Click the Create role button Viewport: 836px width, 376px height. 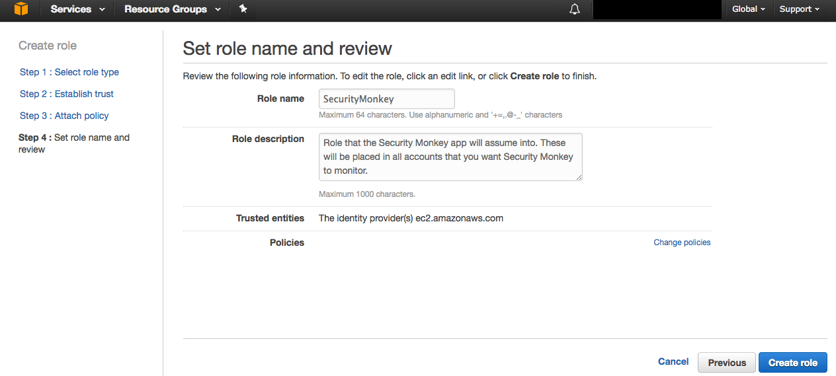click(793, 362)
